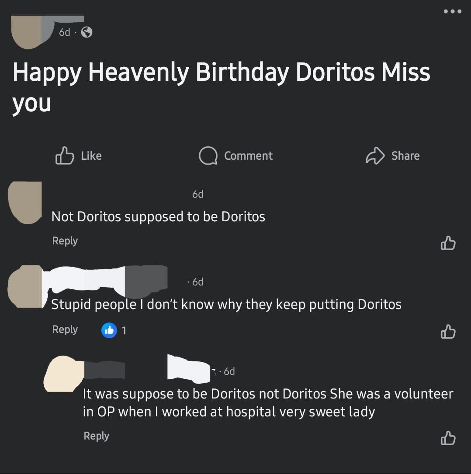The image size is (471, 474).
Task: Open the Comment box for this post
Action: coord(235,156)
